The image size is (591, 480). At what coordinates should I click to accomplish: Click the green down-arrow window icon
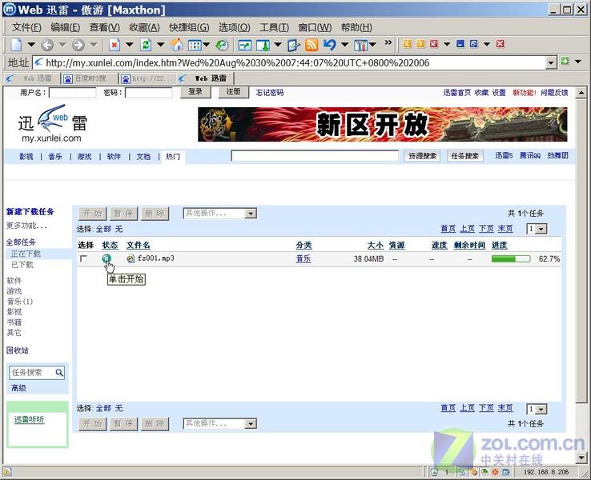coord(263,45)
